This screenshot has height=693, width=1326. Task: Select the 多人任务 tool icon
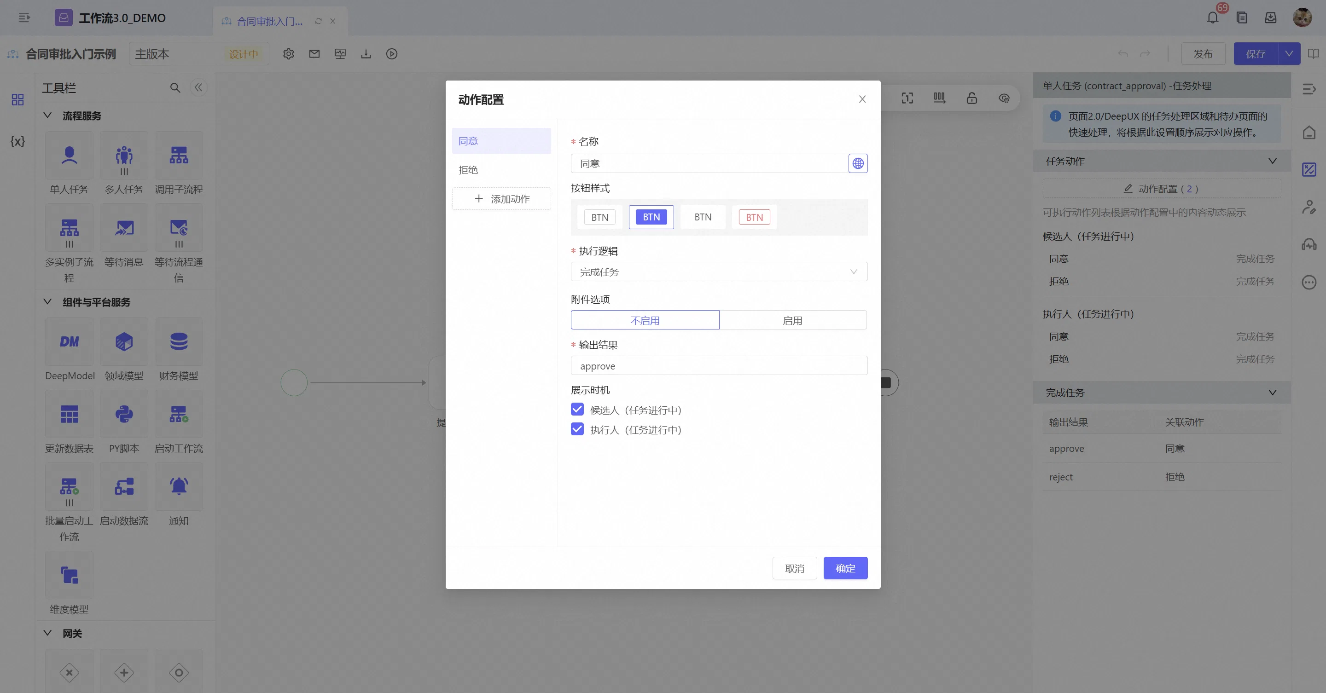point(124,156)
